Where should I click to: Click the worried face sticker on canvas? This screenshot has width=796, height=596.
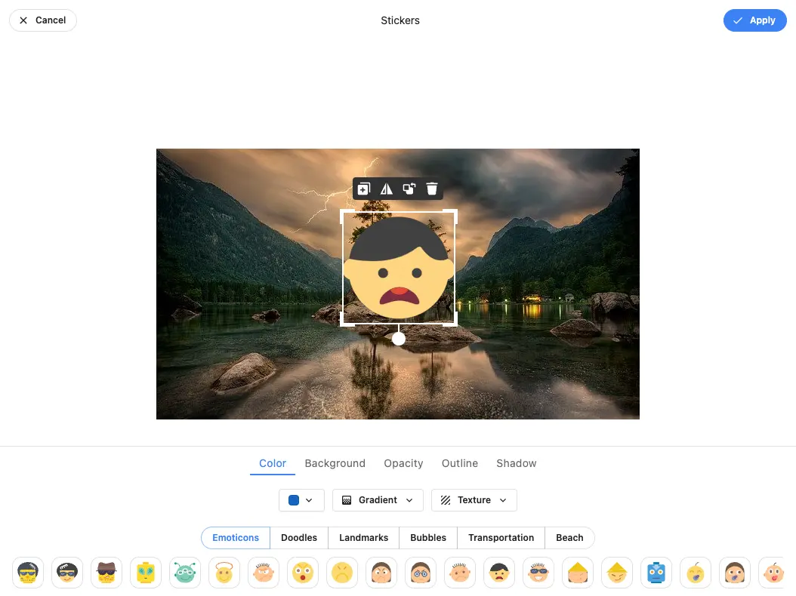[x=399, y=269]
